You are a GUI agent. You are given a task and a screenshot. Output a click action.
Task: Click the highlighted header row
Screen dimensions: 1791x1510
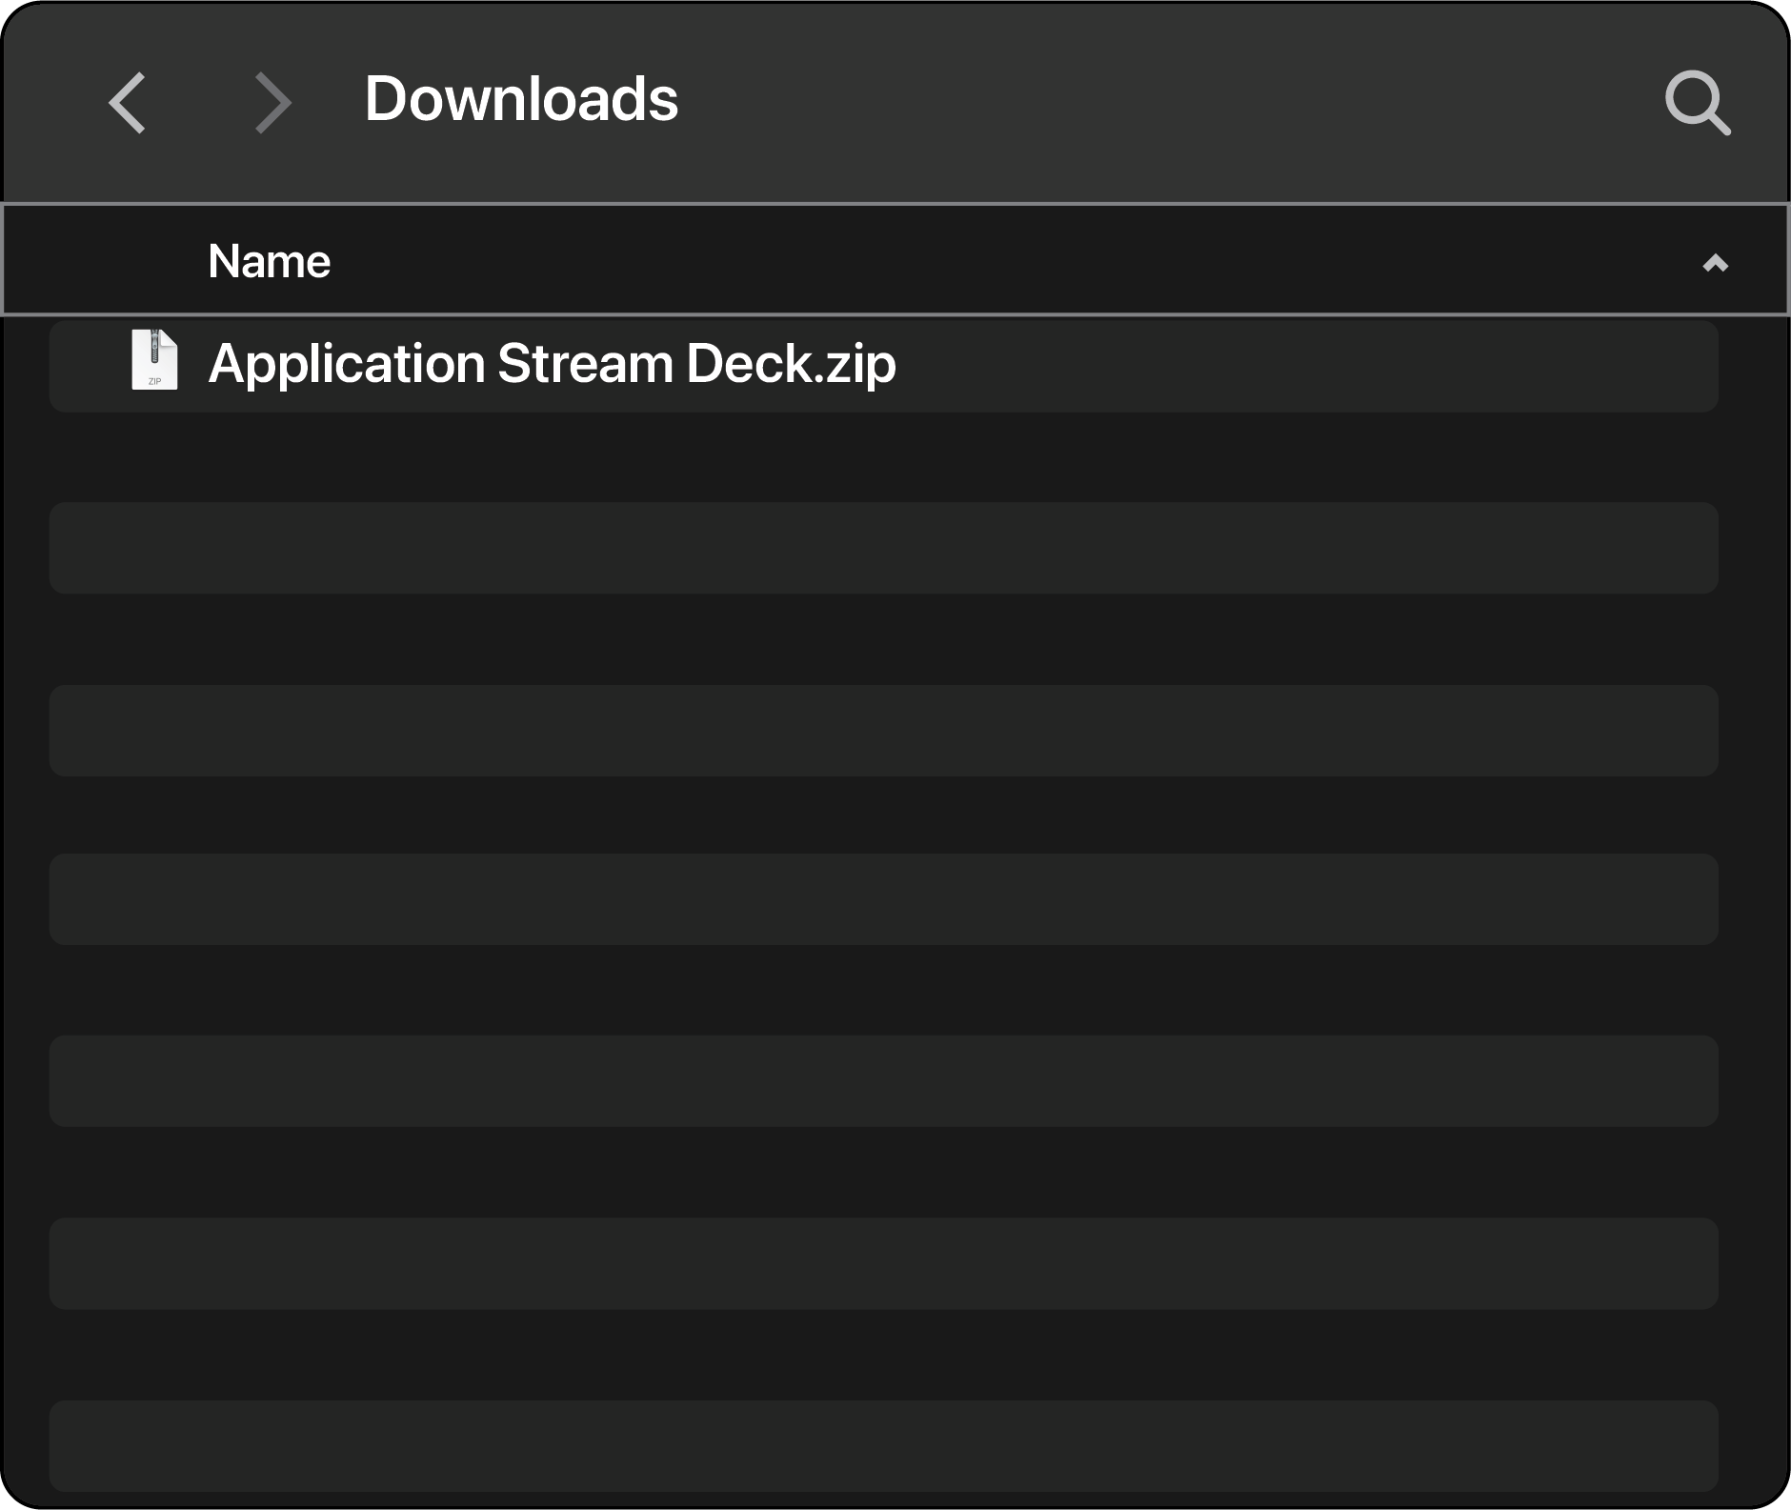895,260
